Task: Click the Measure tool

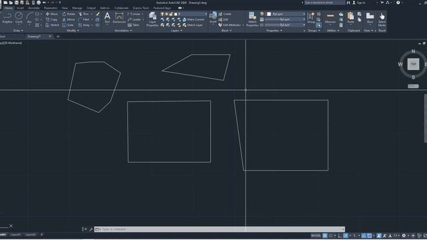Action: 330,18
